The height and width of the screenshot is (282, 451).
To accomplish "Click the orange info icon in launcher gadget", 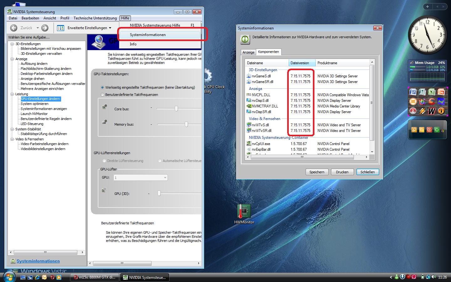I will (x=441, y=111).
